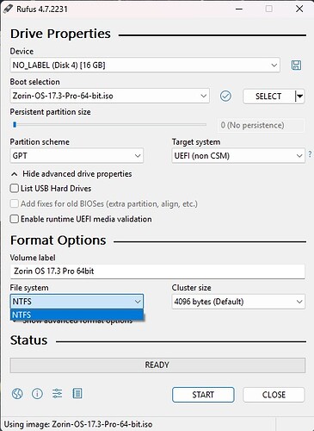Screen dimensions: 314x431
Task: Click the save drive image disk icon
Action: point(296,66)
